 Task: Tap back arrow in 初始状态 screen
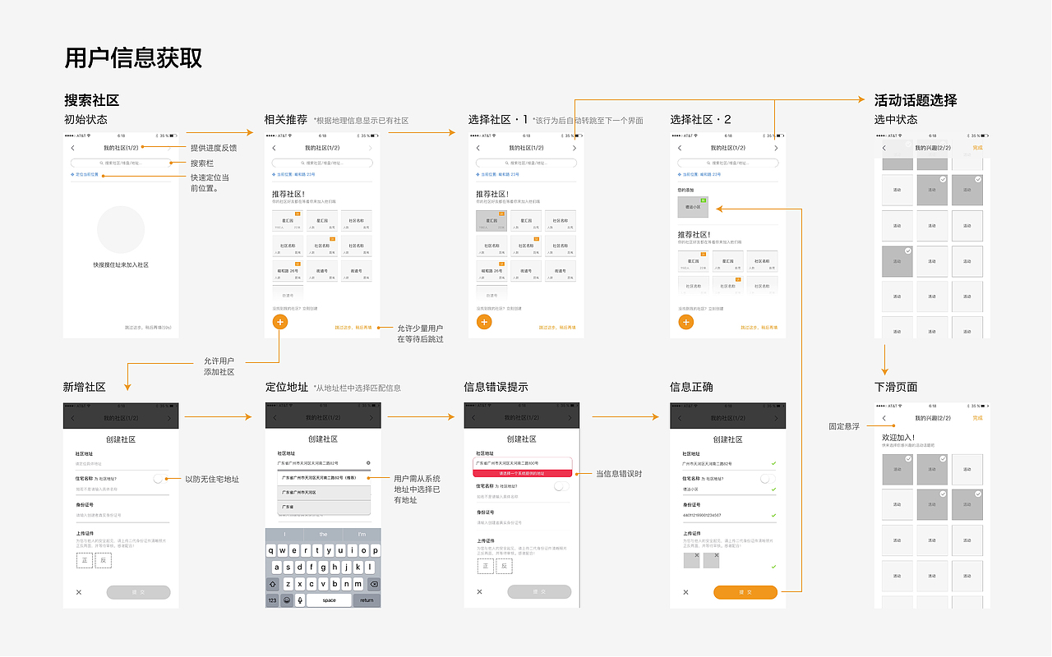pyautogui.click(x=72, y=148)
